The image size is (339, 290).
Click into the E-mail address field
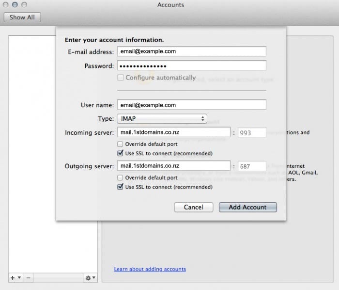point(191,51)
